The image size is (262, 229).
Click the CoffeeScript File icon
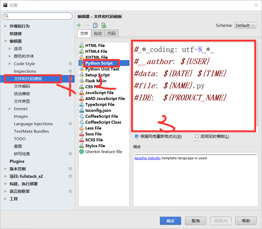pyautogui.click(x=82, y=116)
